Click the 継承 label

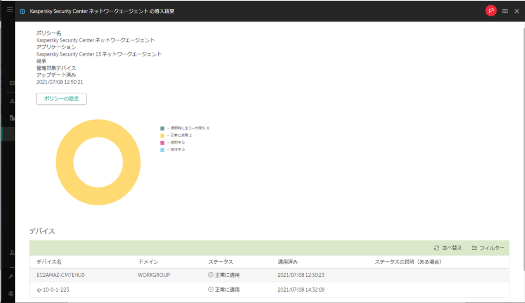41,61
